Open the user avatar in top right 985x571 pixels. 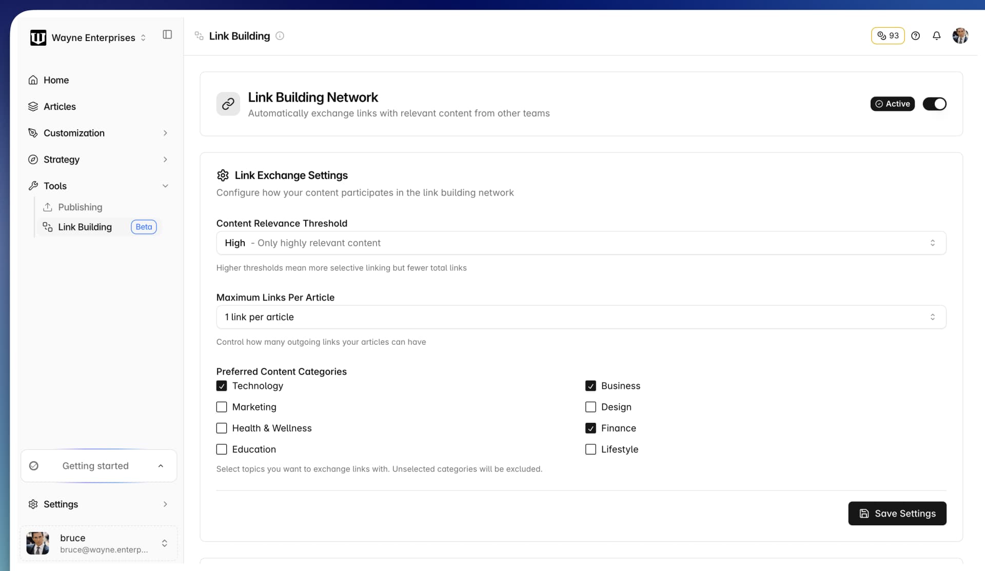click(x=960, y=35)
